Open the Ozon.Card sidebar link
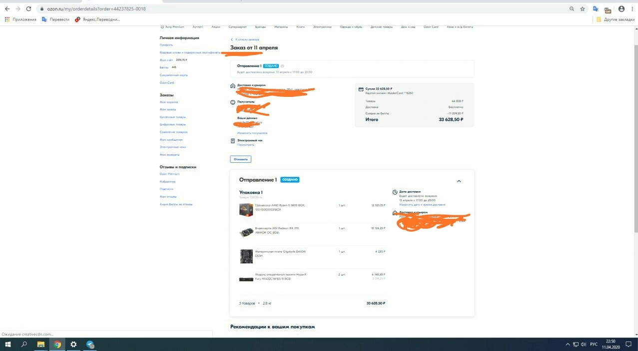The image size is (638, 351). click(167, 83)
